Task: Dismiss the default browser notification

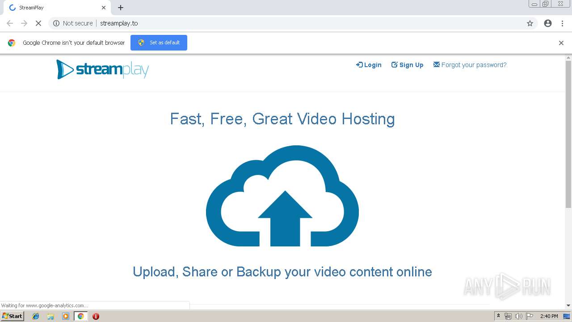Action: click(561, 43)
